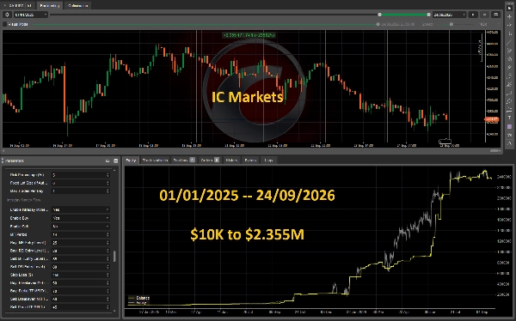Open the purple color swatch in drawing toolbar

[x=509, y=126]
